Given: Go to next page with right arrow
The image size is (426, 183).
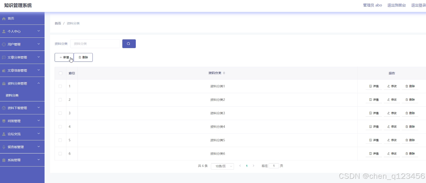Looking at the screenshot, I should (x=253, y=166).
